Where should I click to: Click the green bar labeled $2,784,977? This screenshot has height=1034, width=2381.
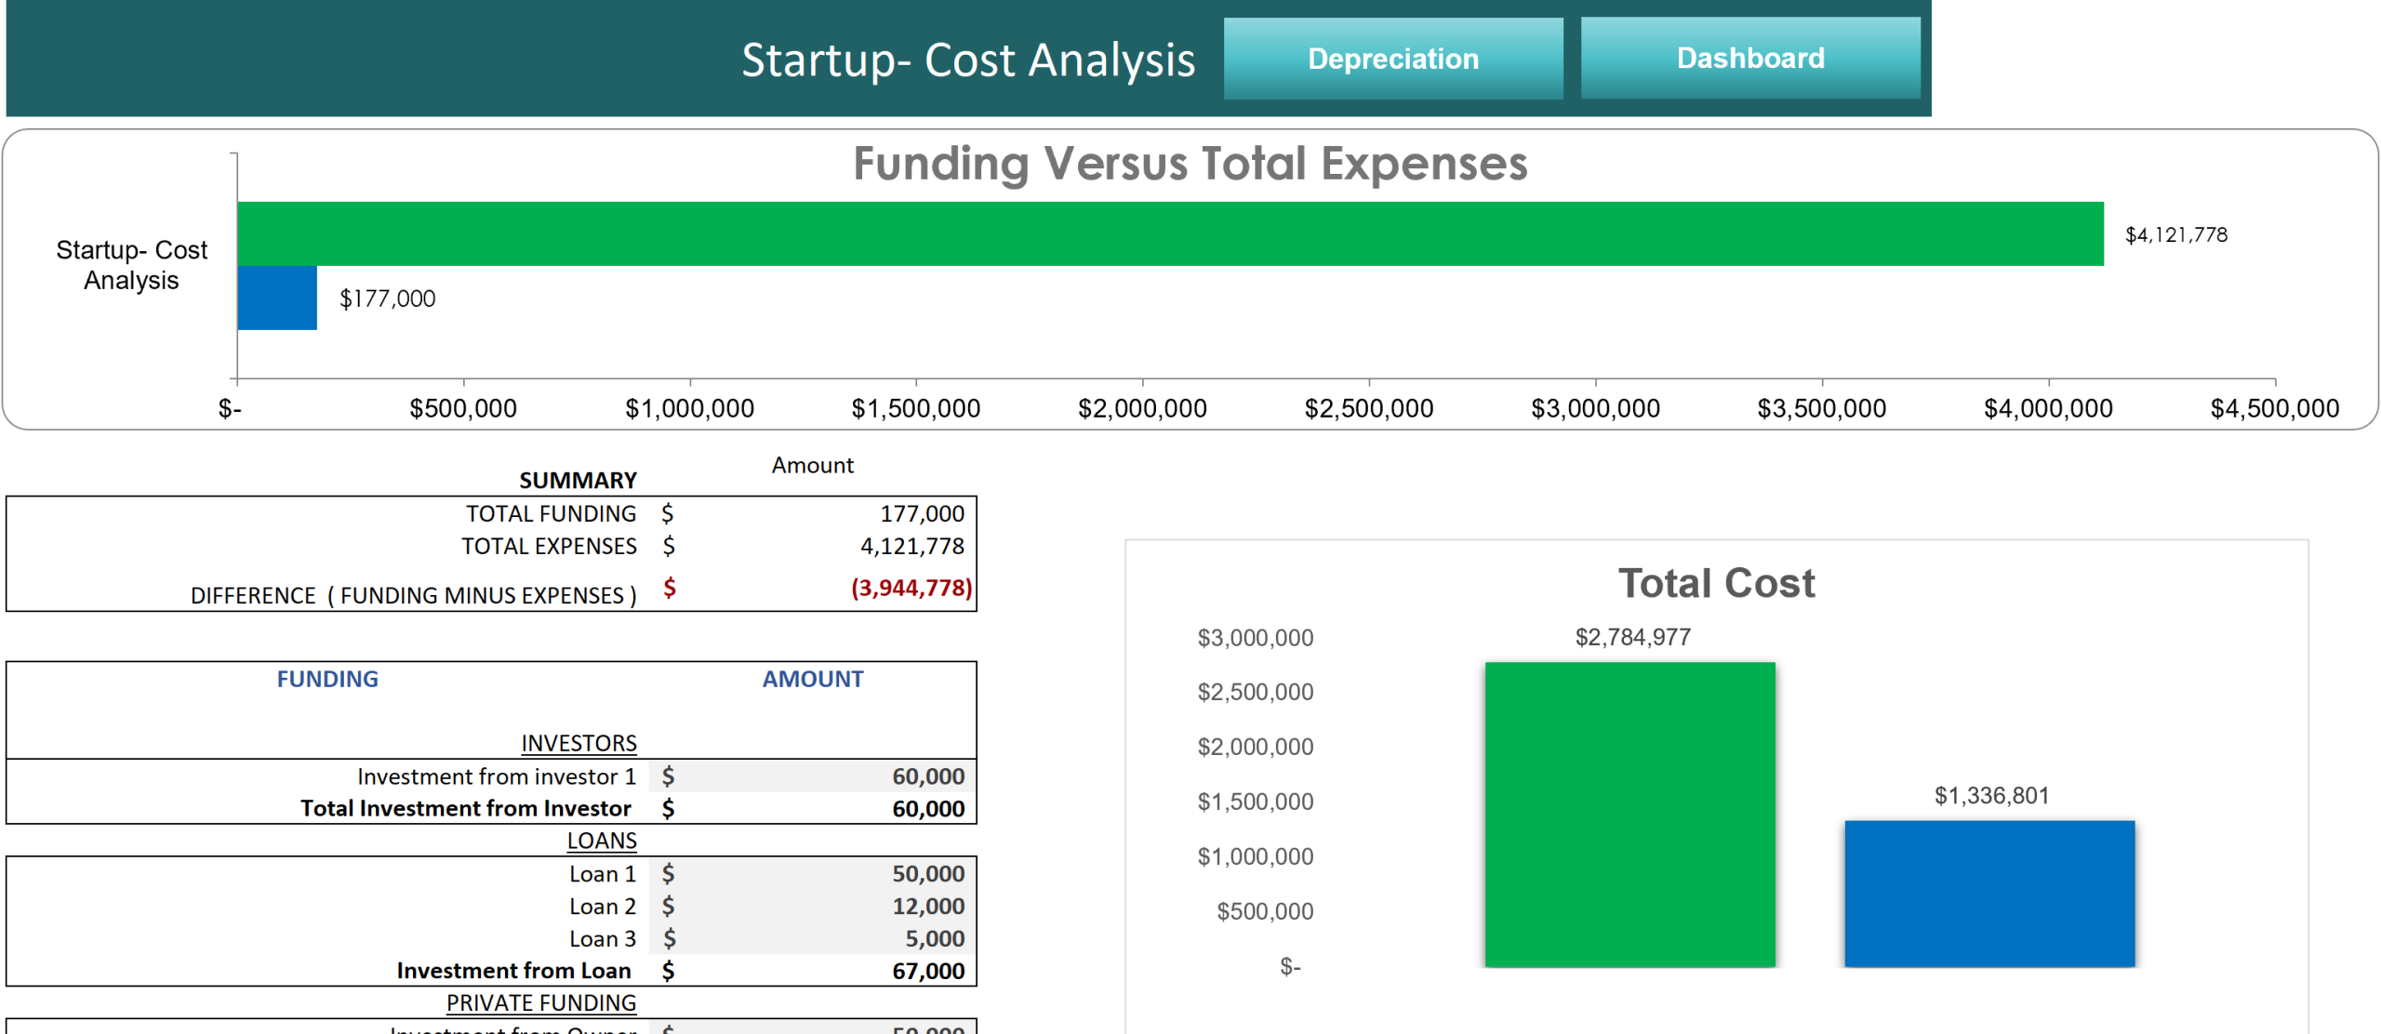1630,818
